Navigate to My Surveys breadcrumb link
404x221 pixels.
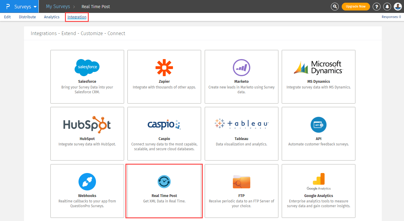pos(58,6)
